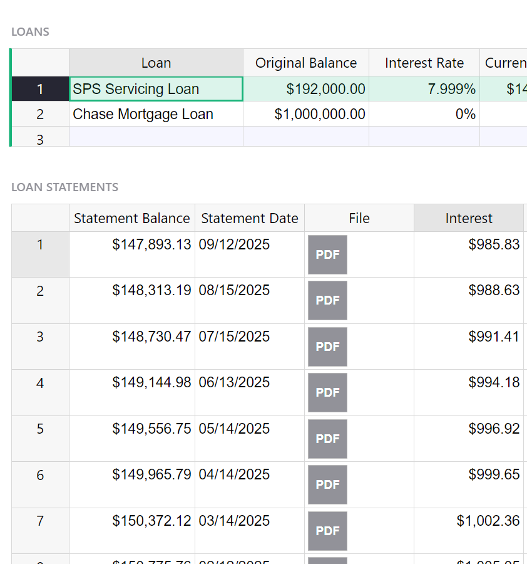
Task: Open the PDF file for the 09/12/2025 statement
Action: (x=327, y=254)
